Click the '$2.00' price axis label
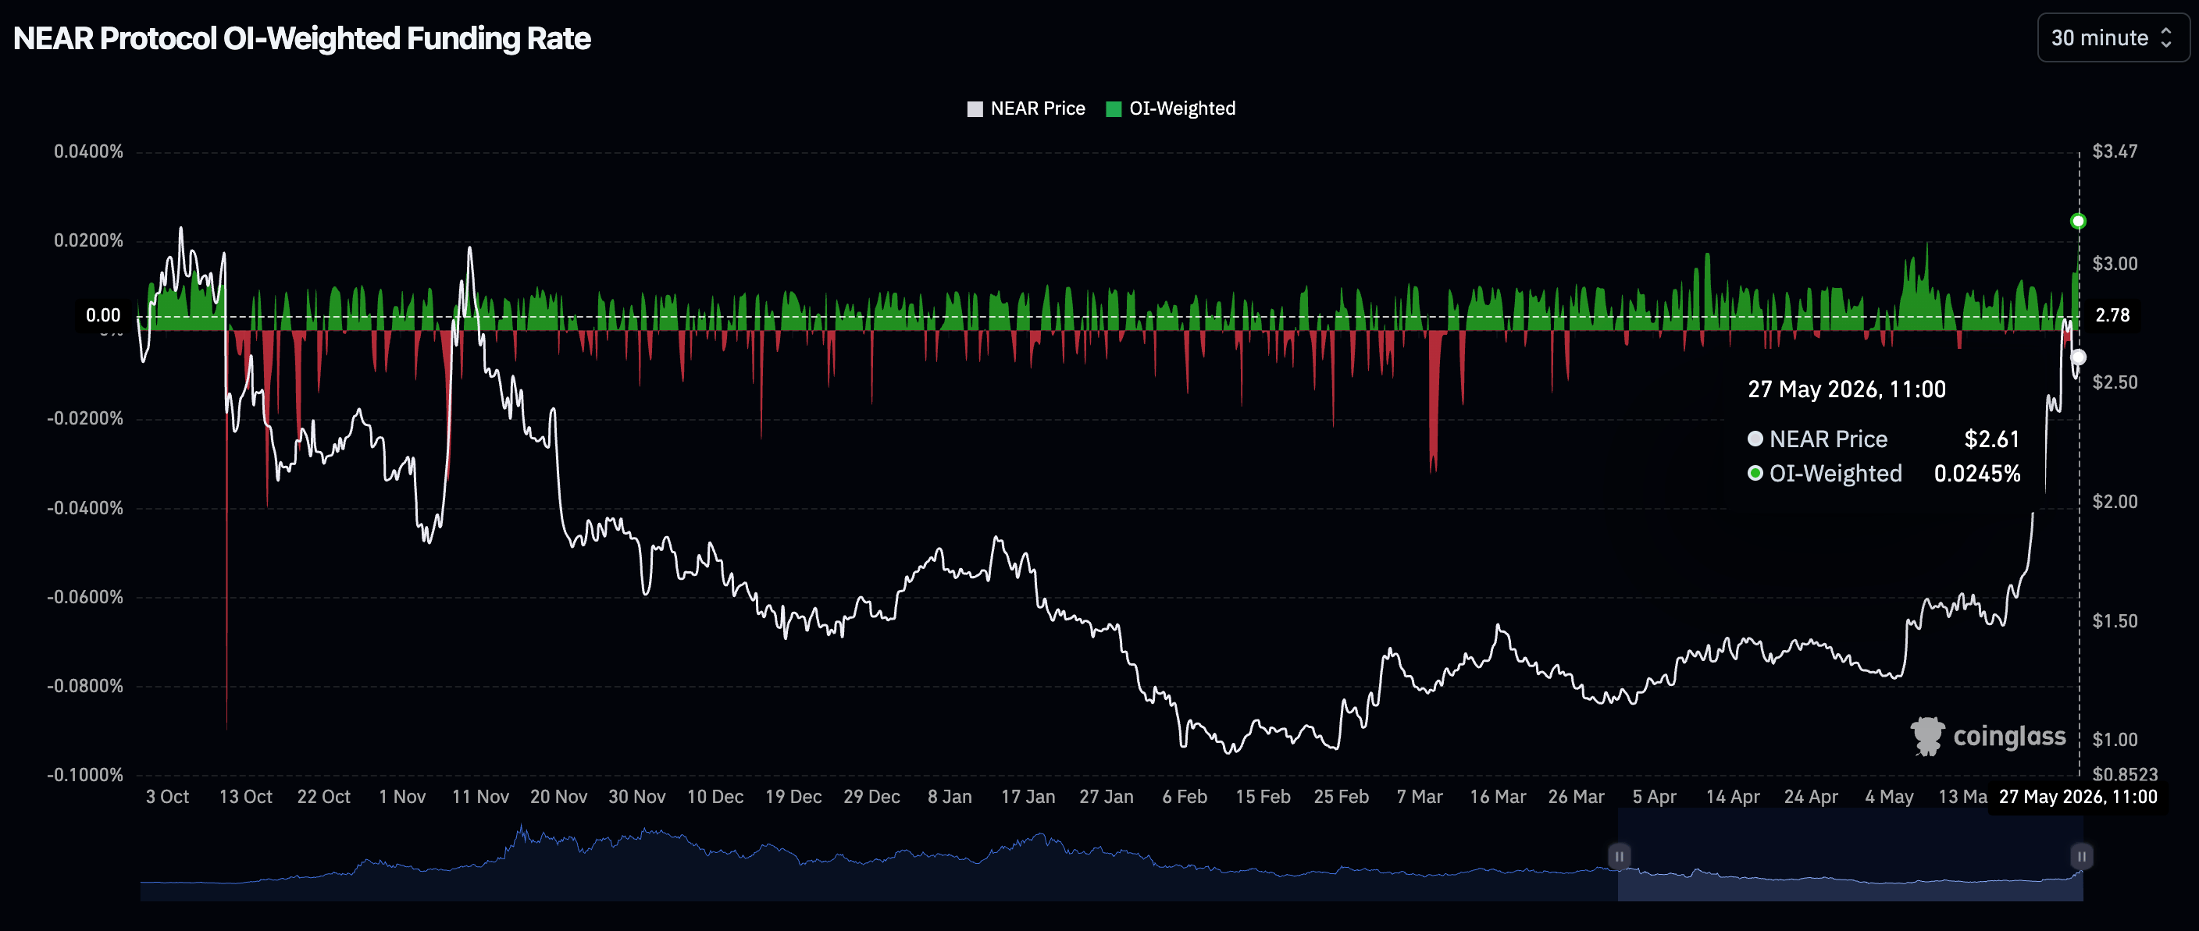Screen dimensions: 2199x931 click(2115, 501)
